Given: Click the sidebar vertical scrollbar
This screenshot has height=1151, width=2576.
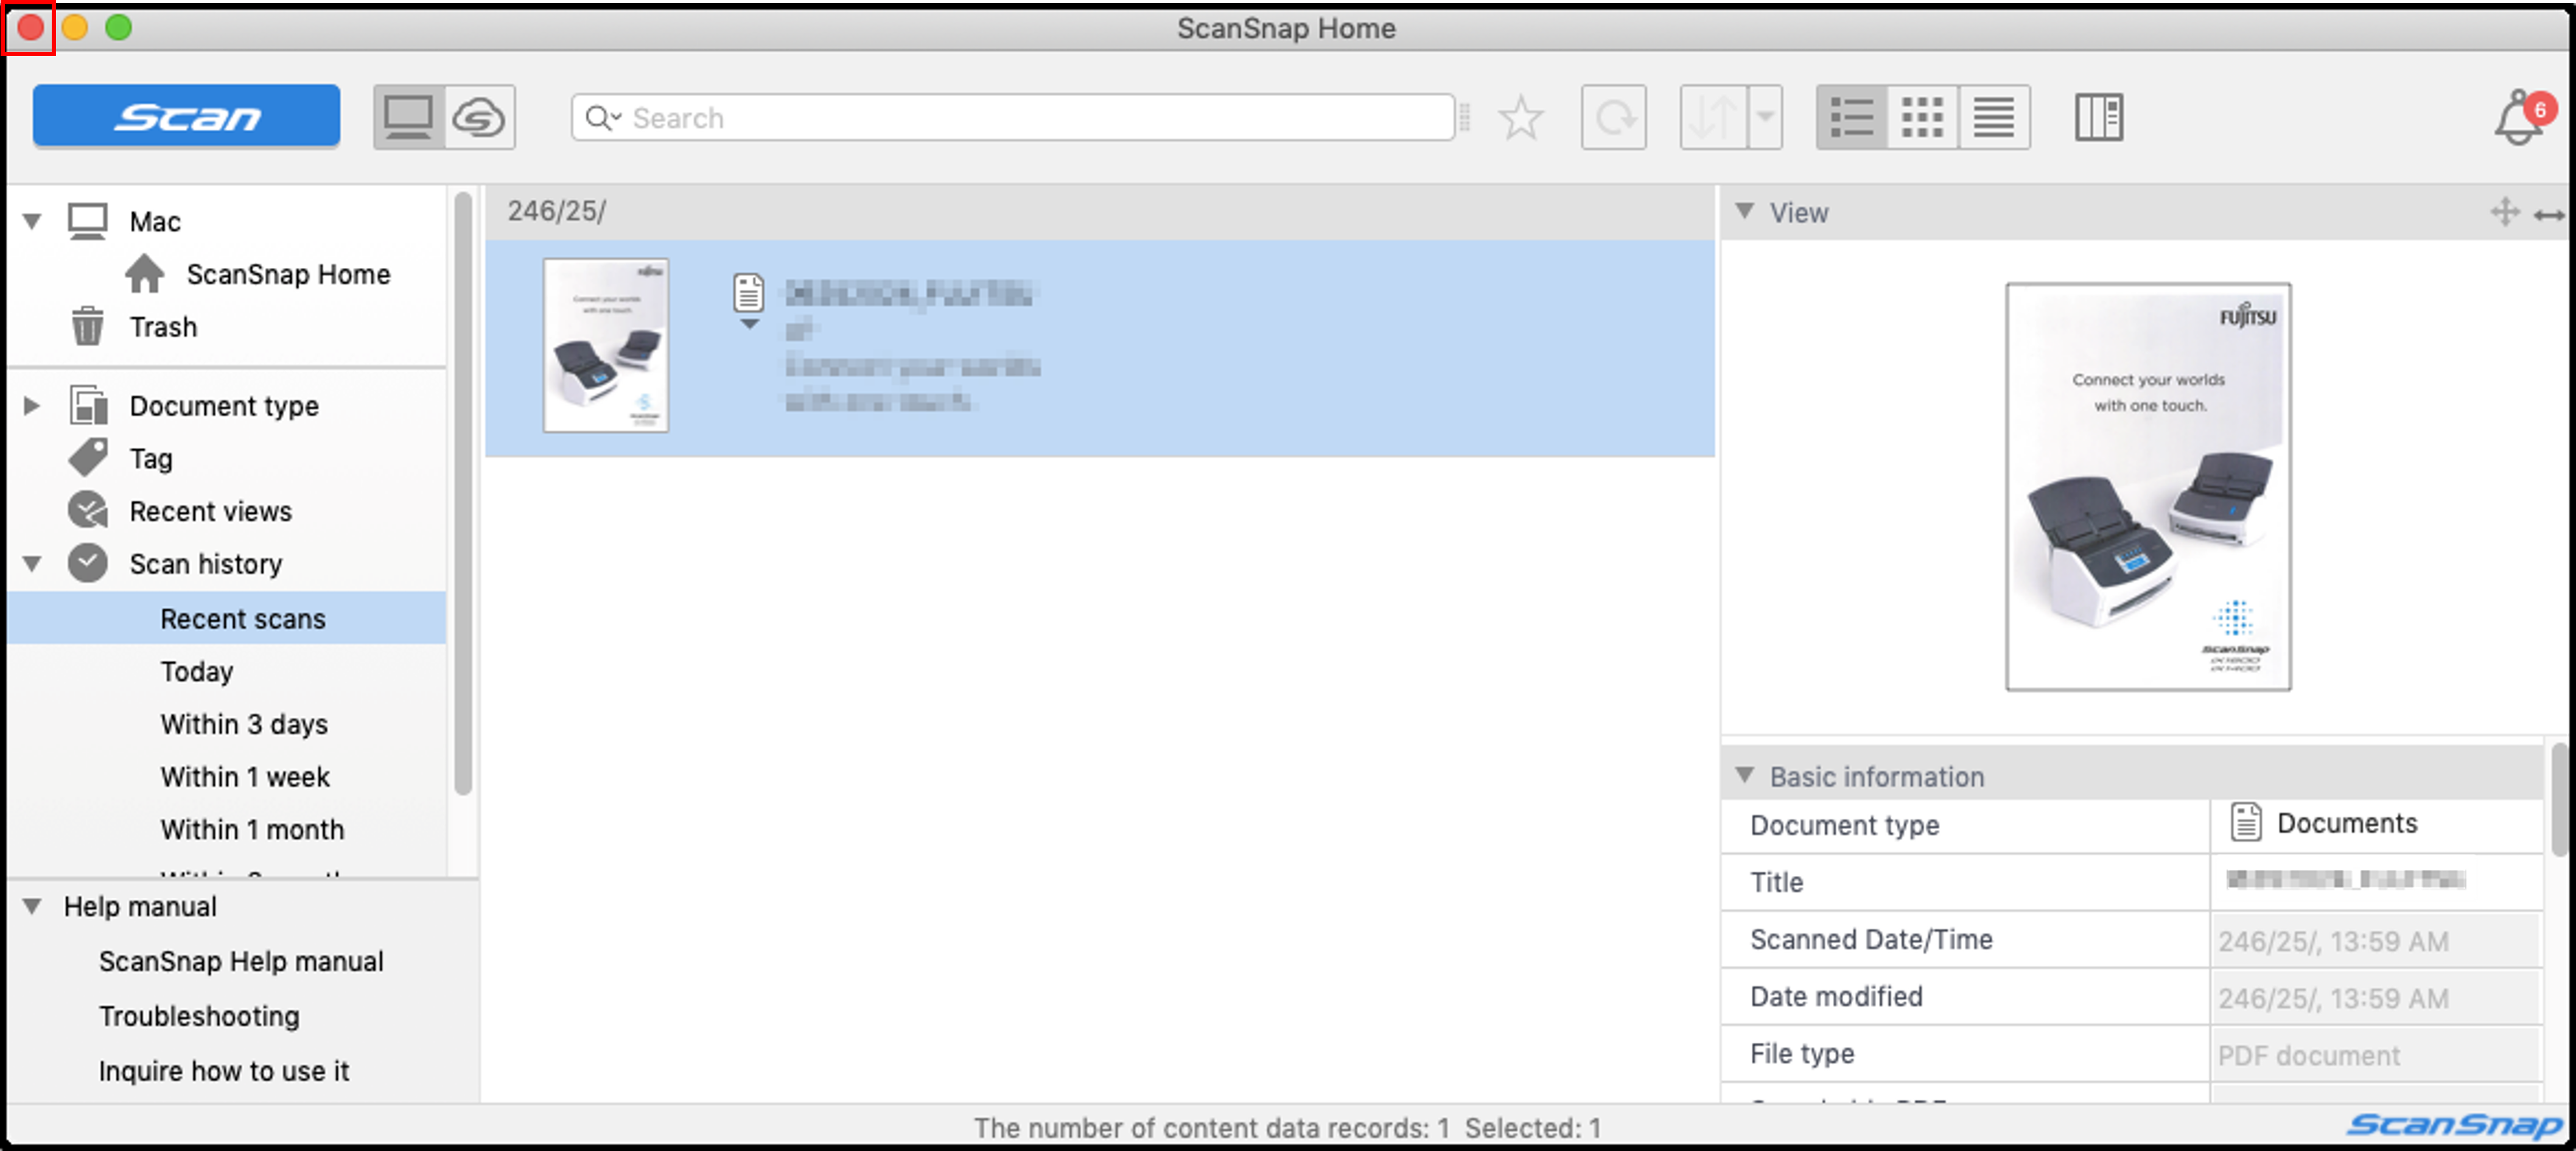Looking at the screenshot, I should [x=463, y=495].
